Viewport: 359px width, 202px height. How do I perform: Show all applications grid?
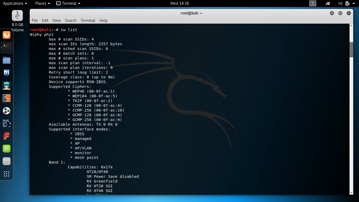click(7, 174)
